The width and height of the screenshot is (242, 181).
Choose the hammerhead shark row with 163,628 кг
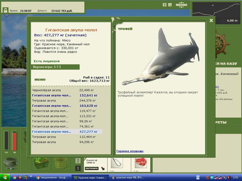tap(67, 106)
